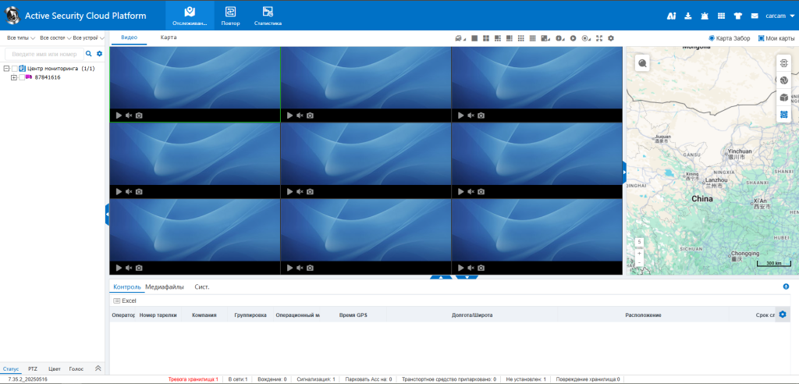This screenshot has width=799, height=384.
Task: Expand the 87841616 vehicle tree node
Action: point(13,77)
